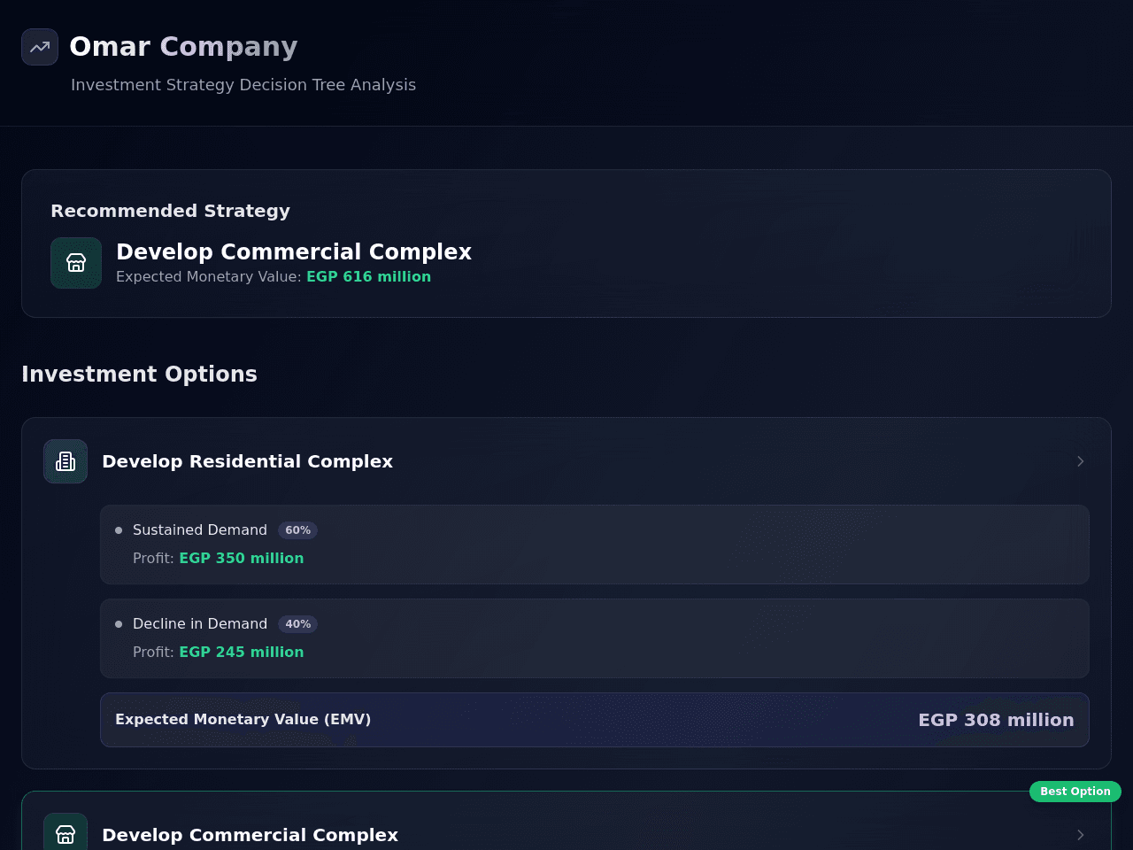This screenshot has width=1133, height=850.
Task: Click the 60% probability badge
Action: pyautogui.click(x=297, y=530)
